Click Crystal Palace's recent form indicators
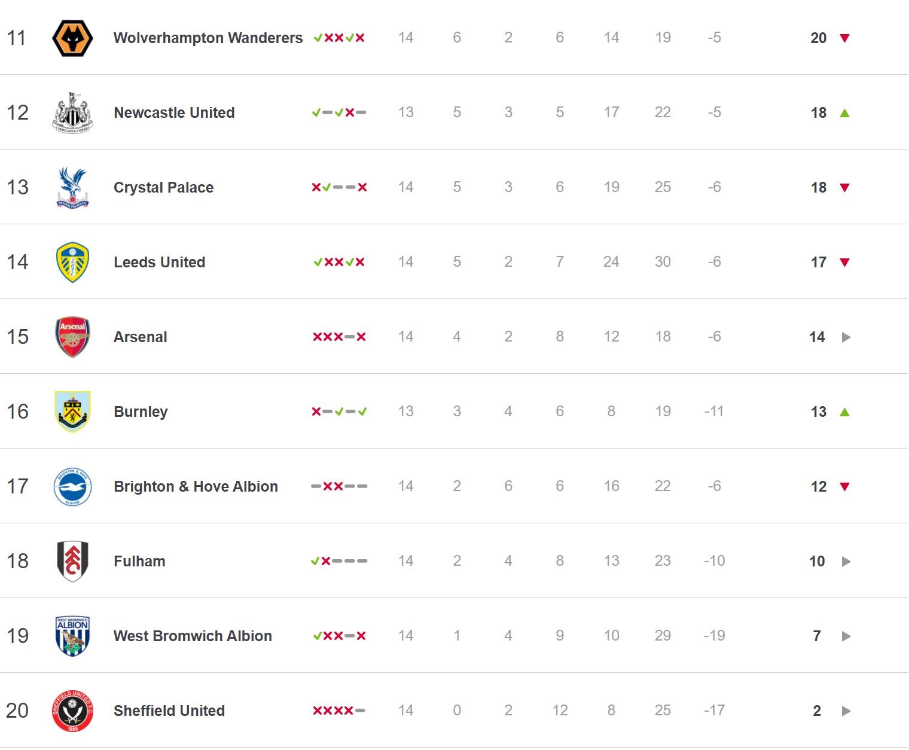909x750 pixels. coord(339,187)
